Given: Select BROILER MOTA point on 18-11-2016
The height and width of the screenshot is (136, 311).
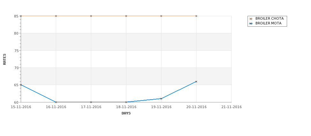Looking at the screenshot, I should pyautogui.click(x=126, y=102).
